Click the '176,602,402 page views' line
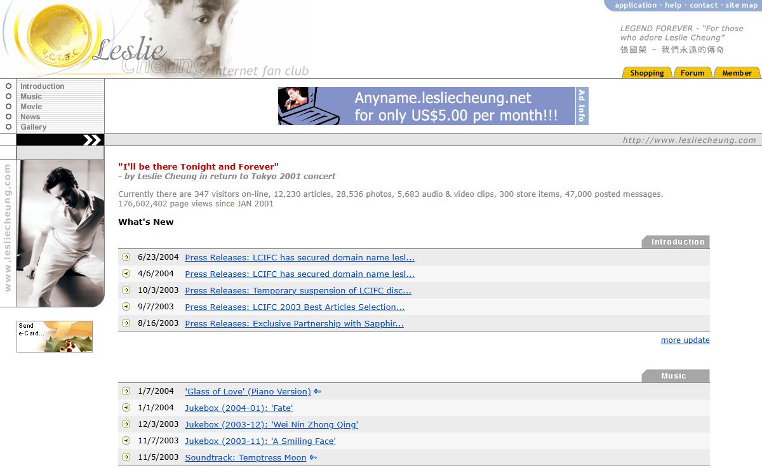Screen dimensions: 762x470 point(196,204)
